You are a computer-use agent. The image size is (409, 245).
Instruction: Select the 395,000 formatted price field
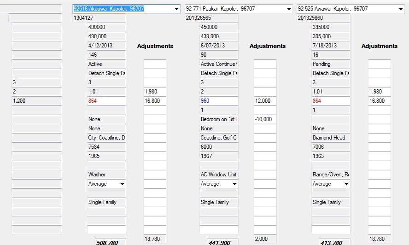[x=331, y=36]
